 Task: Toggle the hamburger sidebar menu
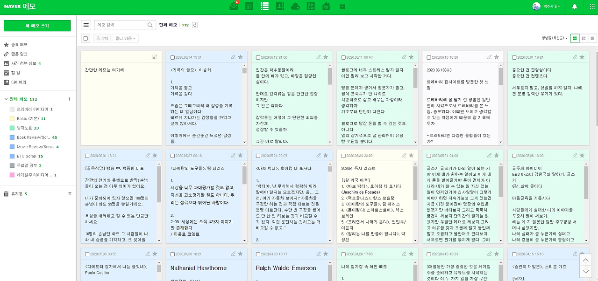point(86,25)
